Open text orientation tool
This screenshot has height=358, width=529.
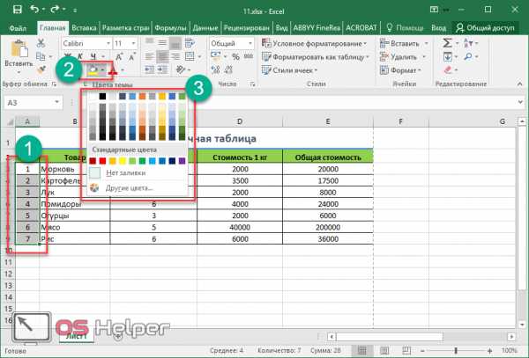181,69
